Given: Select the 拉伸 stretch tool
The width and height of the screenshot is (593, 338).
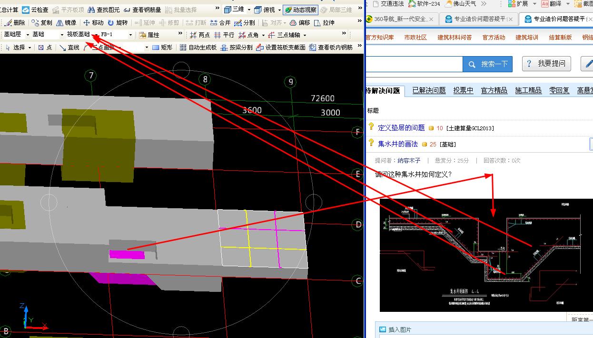Looking at the screenshot, I should (325, 22).
